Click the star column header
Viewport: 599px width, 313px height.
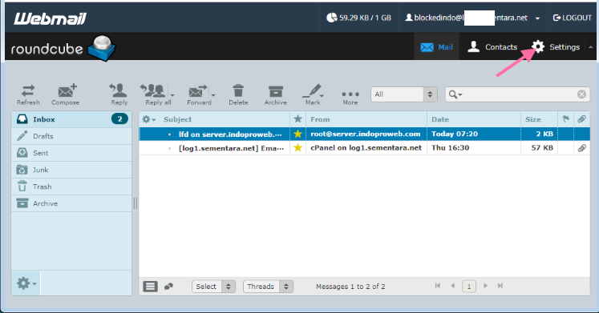pos(298,119)
